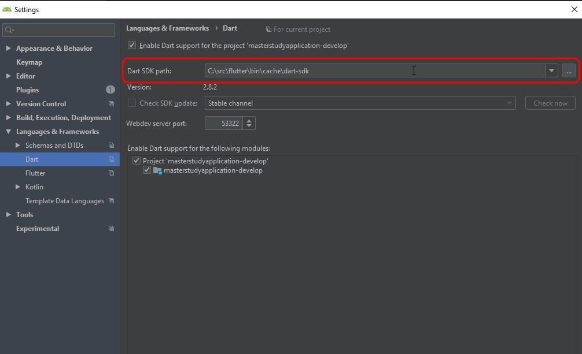The width and height of the screenshot is (582, 354).
Task: Click project-level icon beside Experimental
Action: click(x=111, y=229)
